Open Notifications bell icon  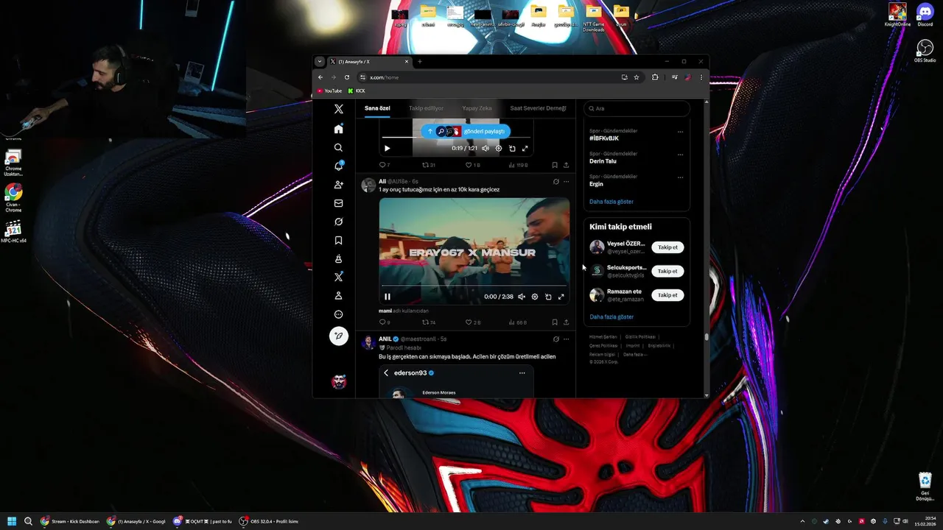click(338, 166)
